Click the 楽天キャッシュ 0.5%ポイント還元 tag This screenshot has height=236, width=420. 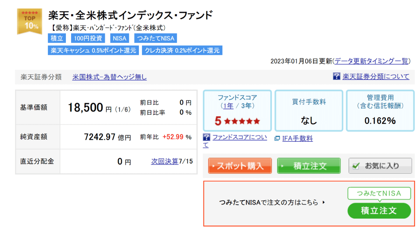pyautogui.click(x=93, y=50)
